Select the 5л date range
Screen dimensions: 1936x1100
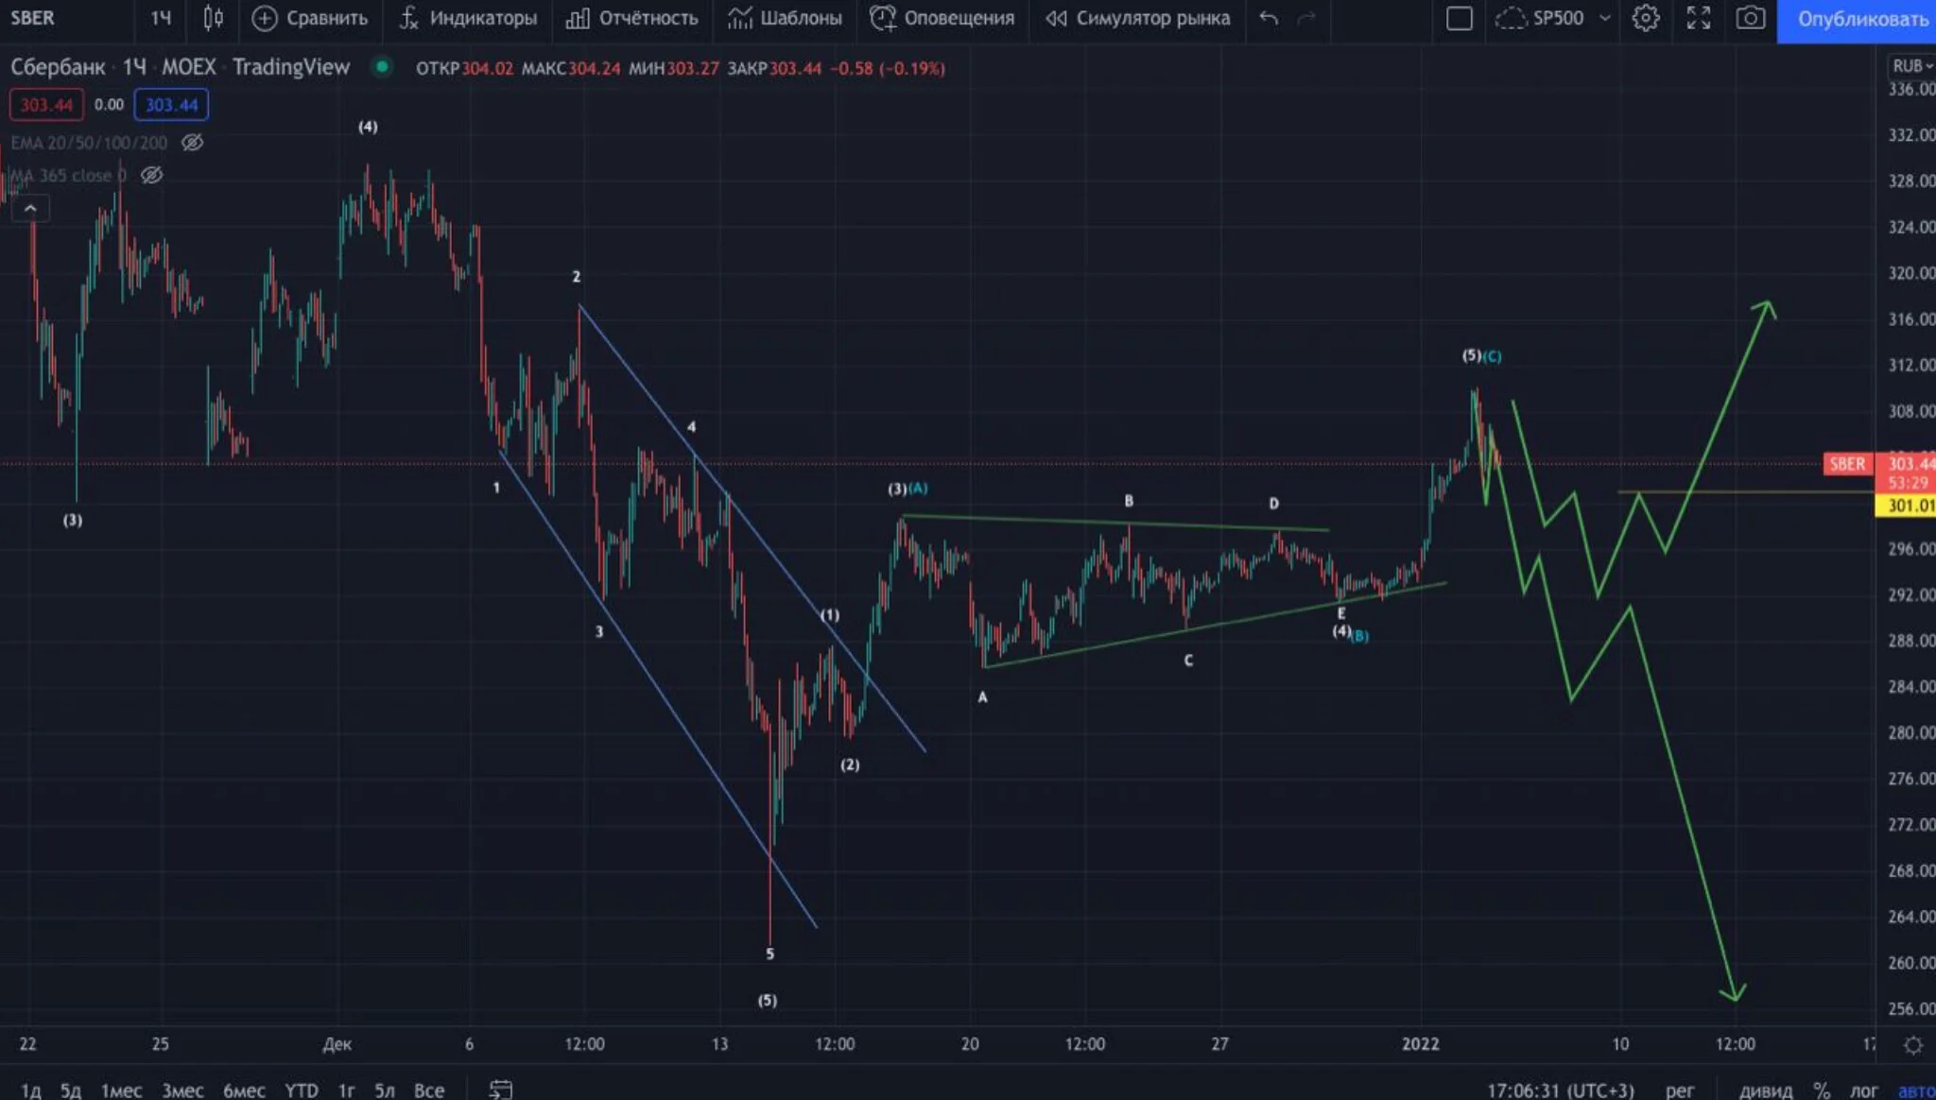[x=384, y=1090]
